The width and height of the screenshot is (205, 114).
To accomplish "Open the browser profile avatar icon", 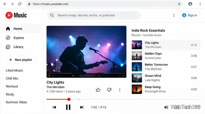I will [190, 4].
